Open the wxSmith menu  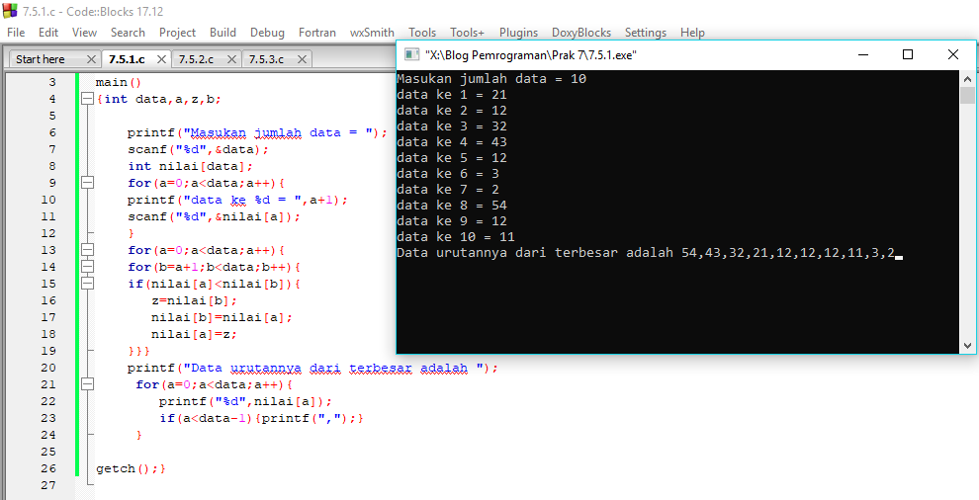point(372,33)
